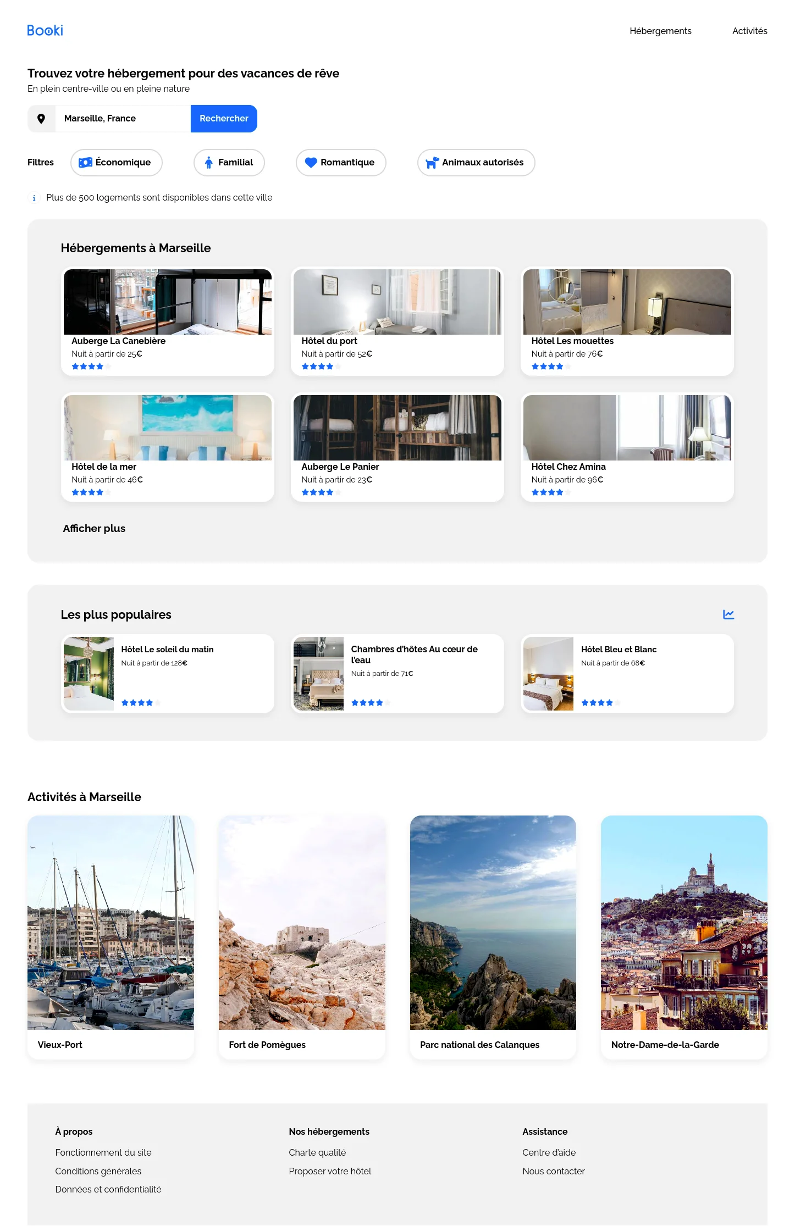Click the Rechercher button
The width and height of the screenshot is (795, 1226).
coord(224,119)
